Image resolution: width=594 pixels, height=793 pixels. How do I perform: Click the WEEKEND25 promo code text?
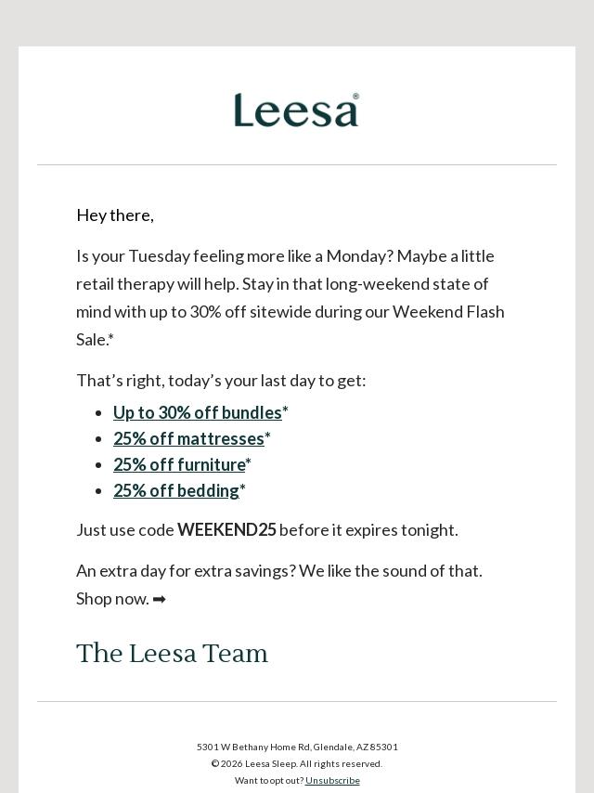(x=226, y=530)
